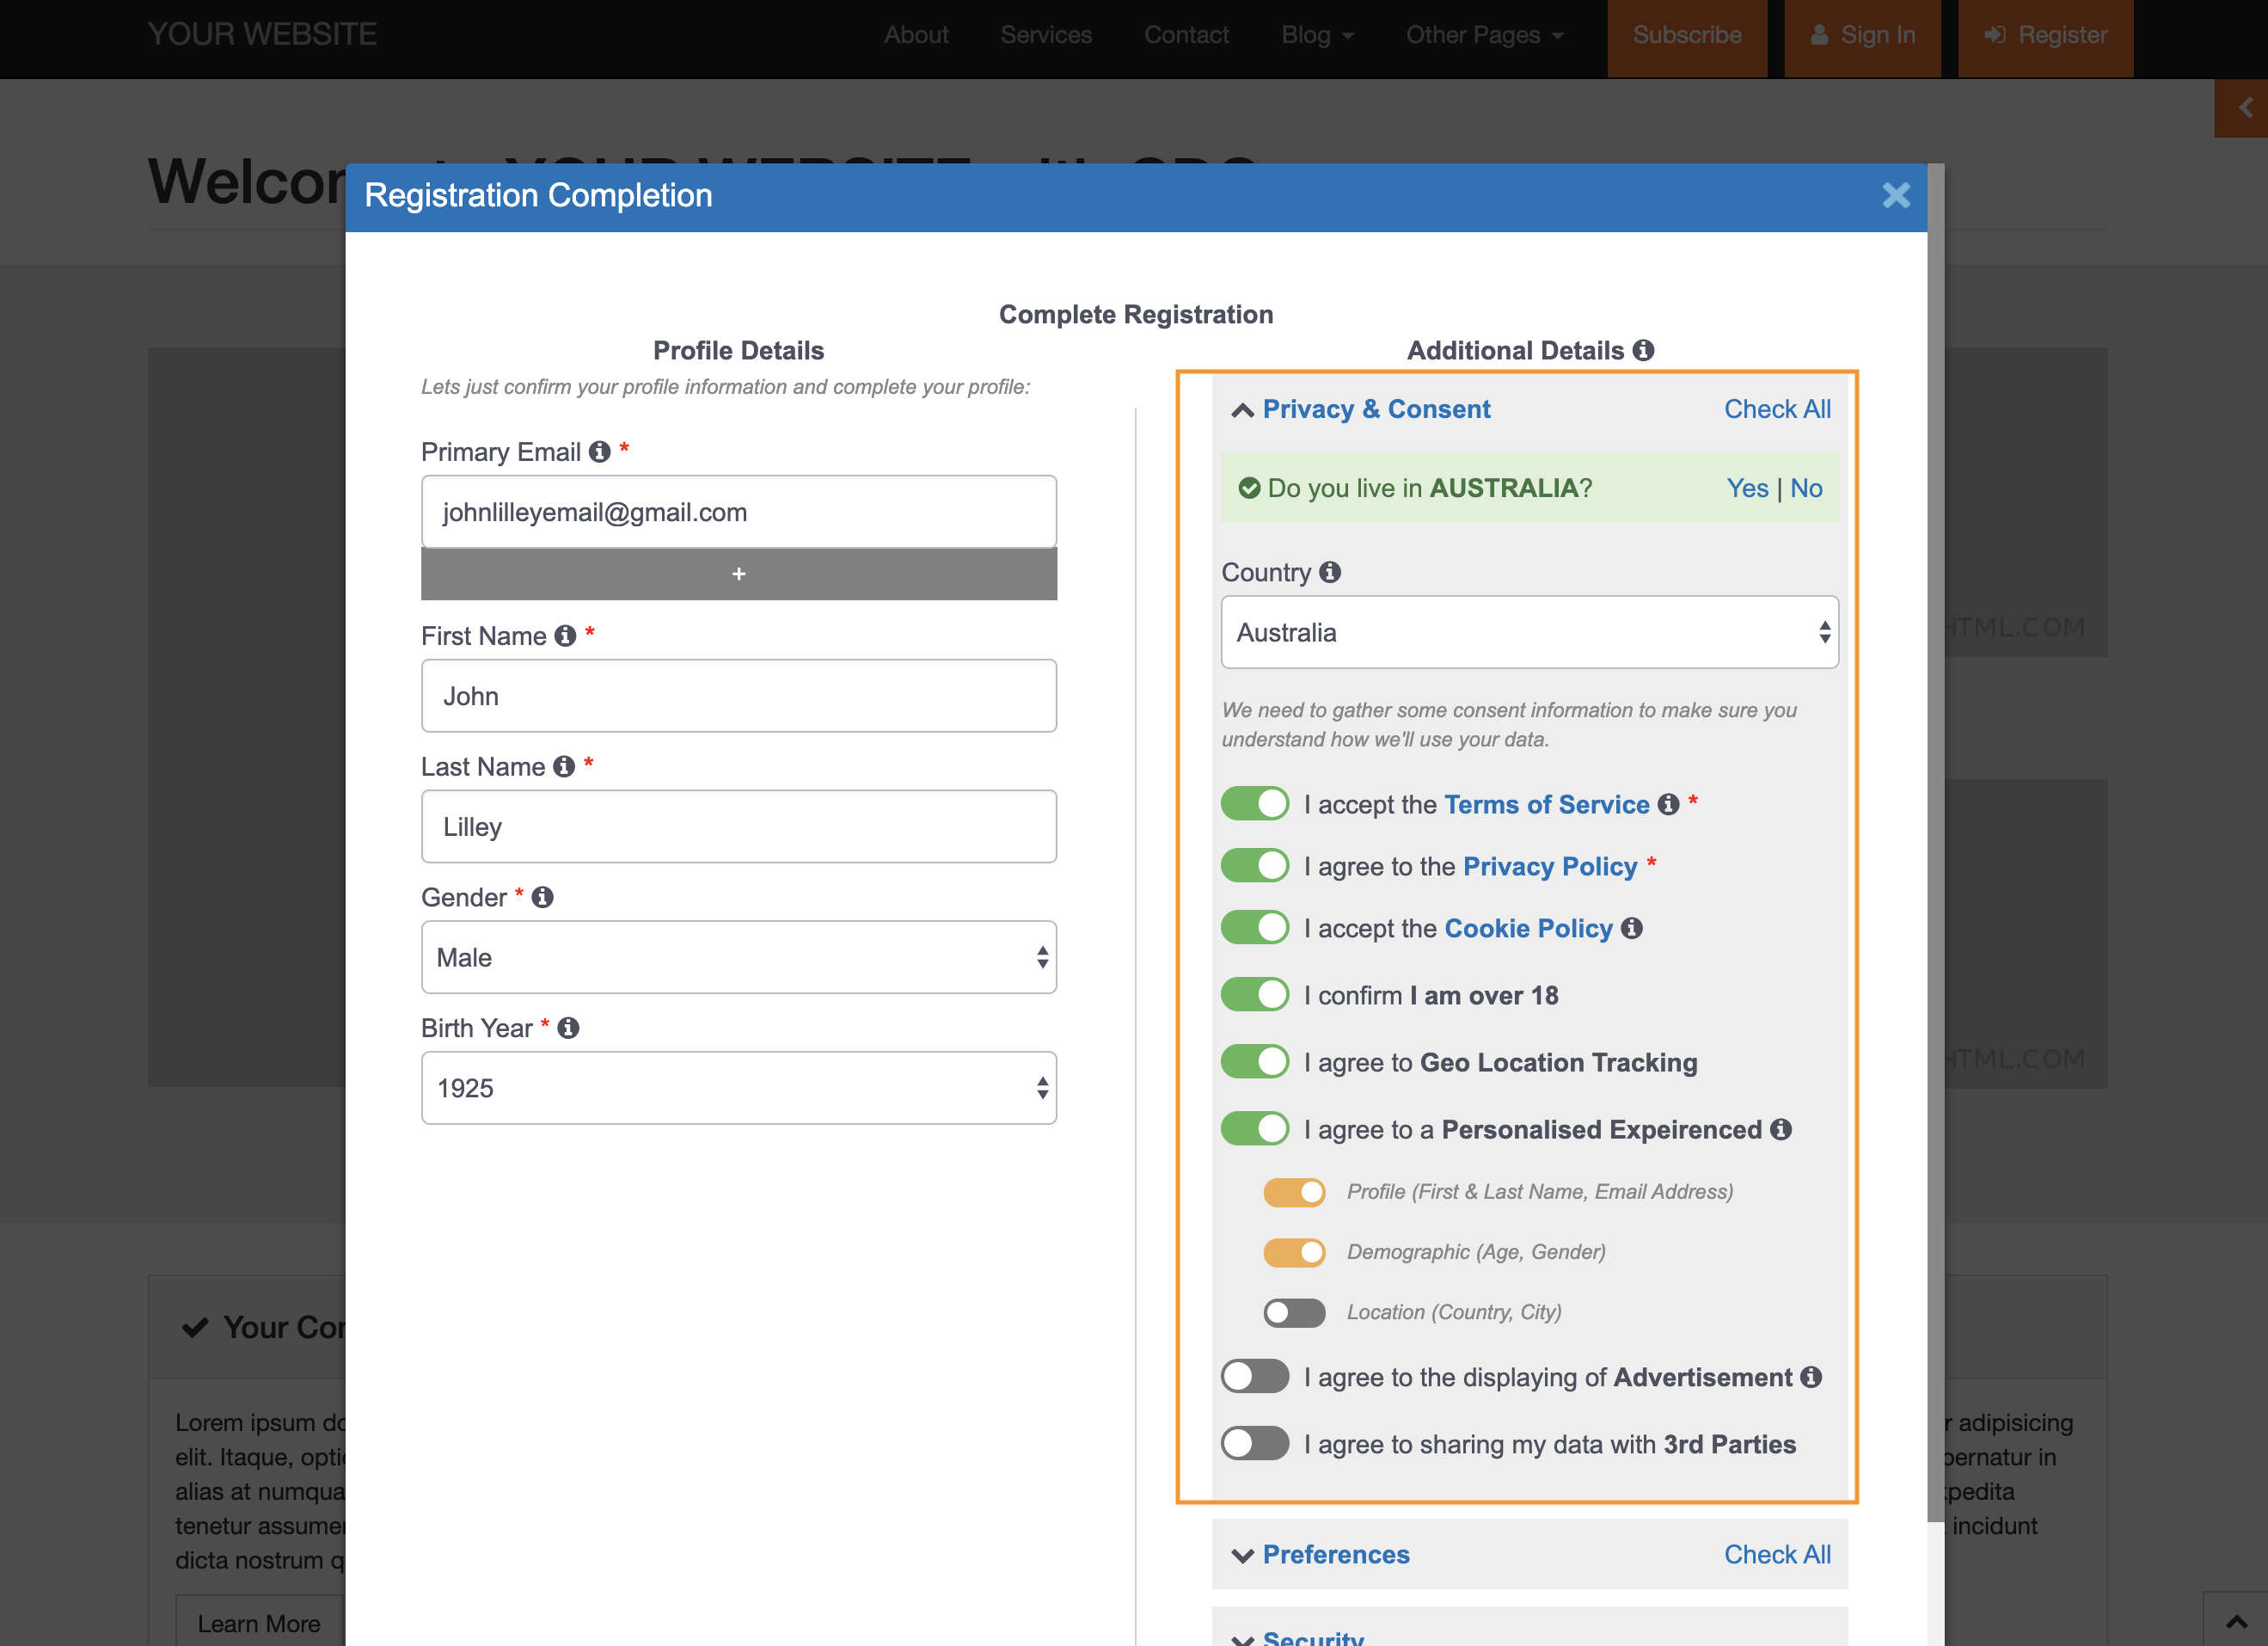Viewport: 2268px width, 1646px height.
Task: Open the Birth Year dropdown
Action: pos(738,1088)
